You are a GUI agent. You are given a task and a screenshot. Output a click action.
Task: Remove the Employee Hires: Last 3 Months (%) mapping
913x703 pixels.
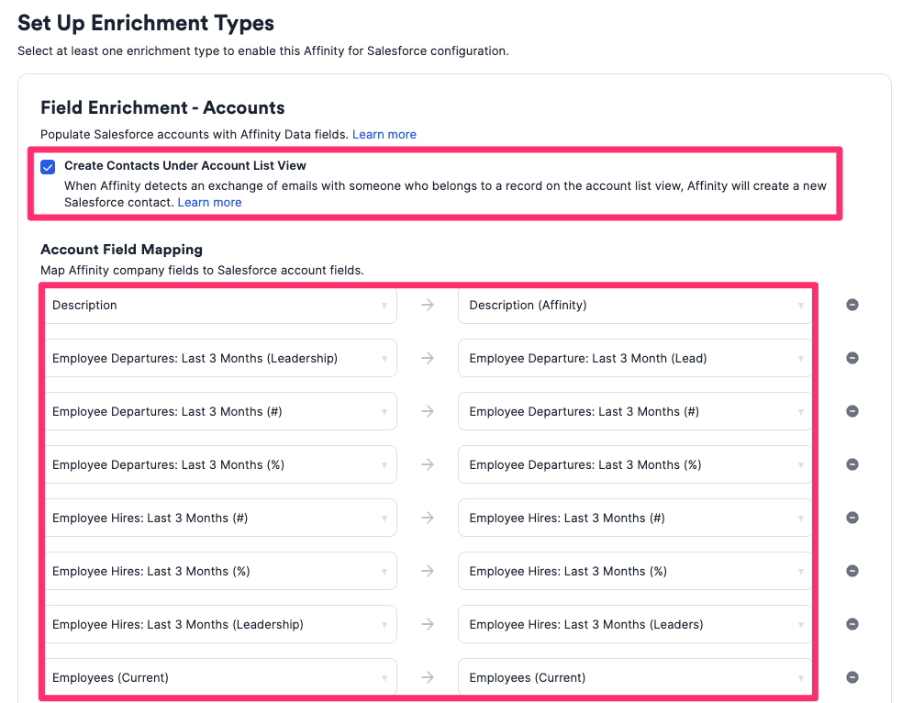click(x=852, y=571)
